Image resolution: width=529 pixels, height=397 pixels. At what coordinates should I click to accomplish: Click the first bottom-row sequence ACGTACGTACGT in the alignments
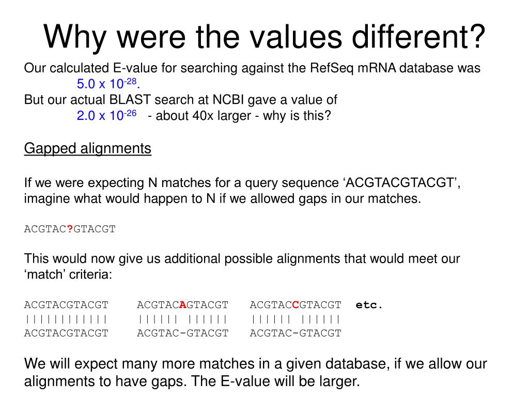(66, 333)
